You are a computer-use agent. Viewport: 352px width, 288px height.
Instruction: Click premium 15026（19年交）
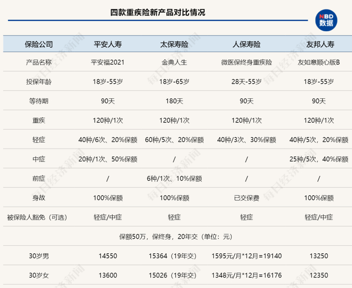coord(172,275)
